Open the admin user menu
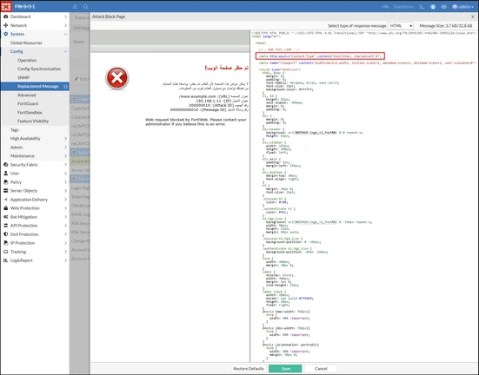Image resolution: width=479 pixels, height=375 pixels. click(462, 7)
